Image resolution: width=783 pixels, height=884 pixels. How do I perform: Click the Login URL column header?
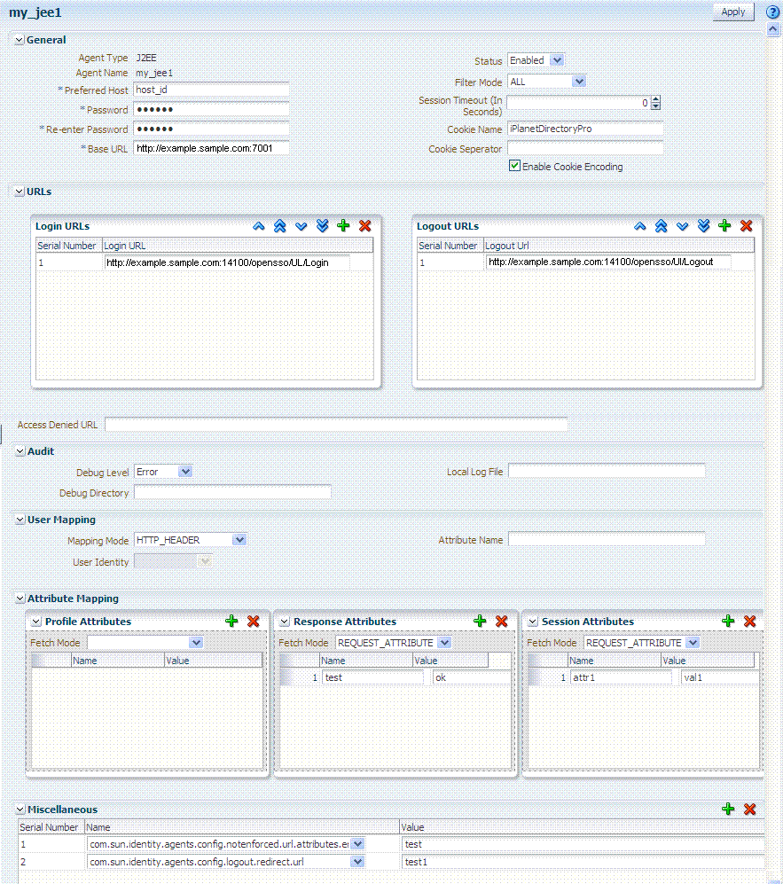(238, 246)
